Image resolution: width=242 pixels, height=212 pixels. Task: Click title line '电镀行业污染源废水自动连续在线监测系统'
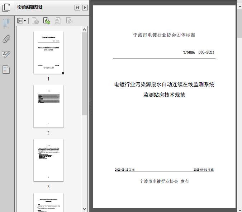tap(164, 84)
